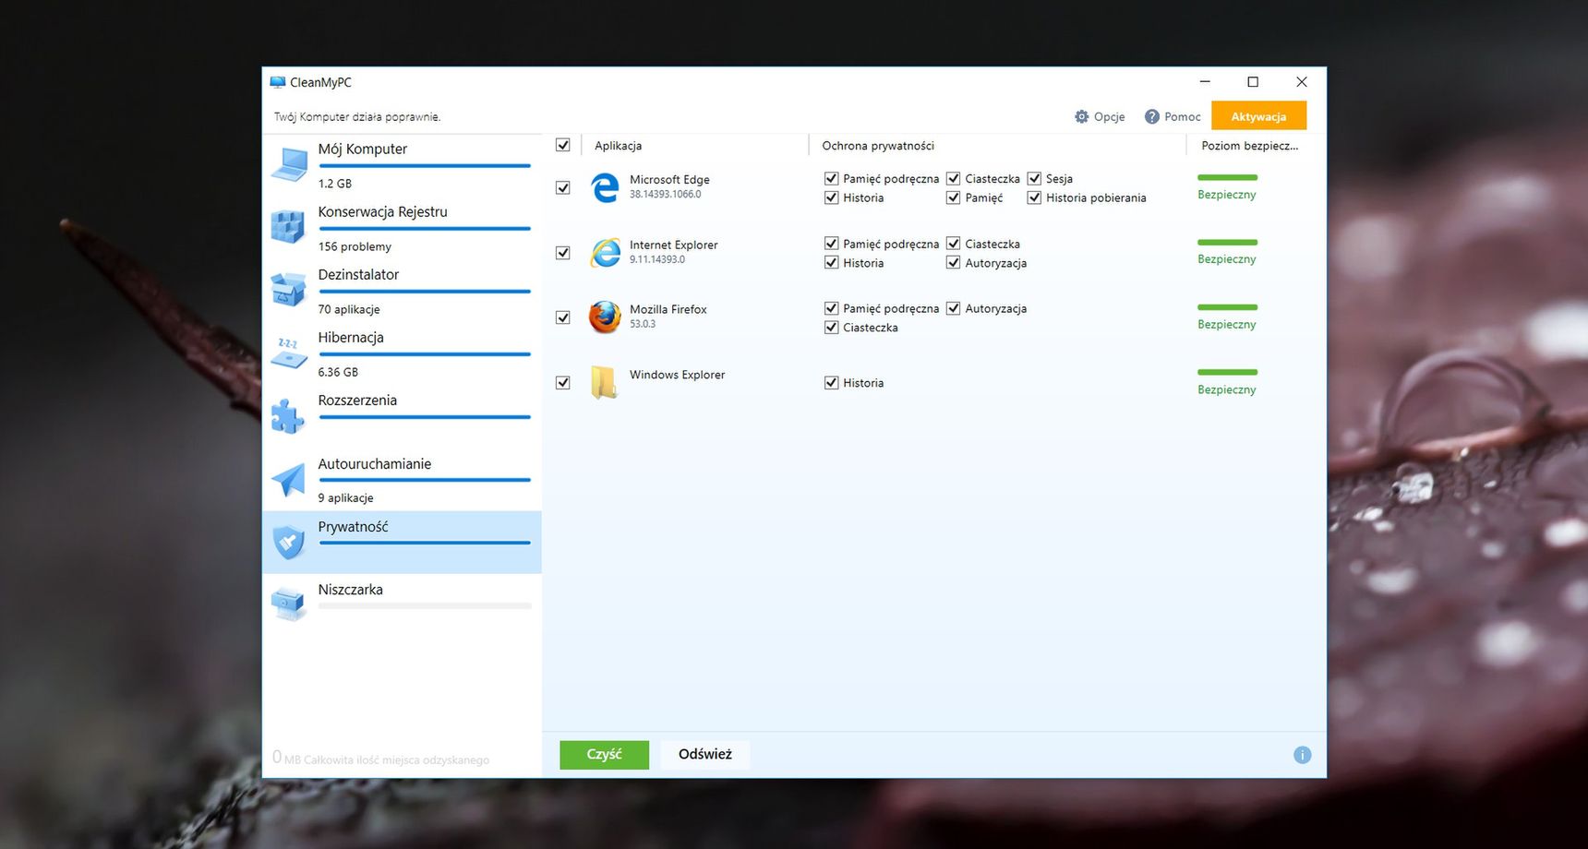Click the blue info icon
The width and height of the screenshot is (1588, 849).
coord(1303,755)
